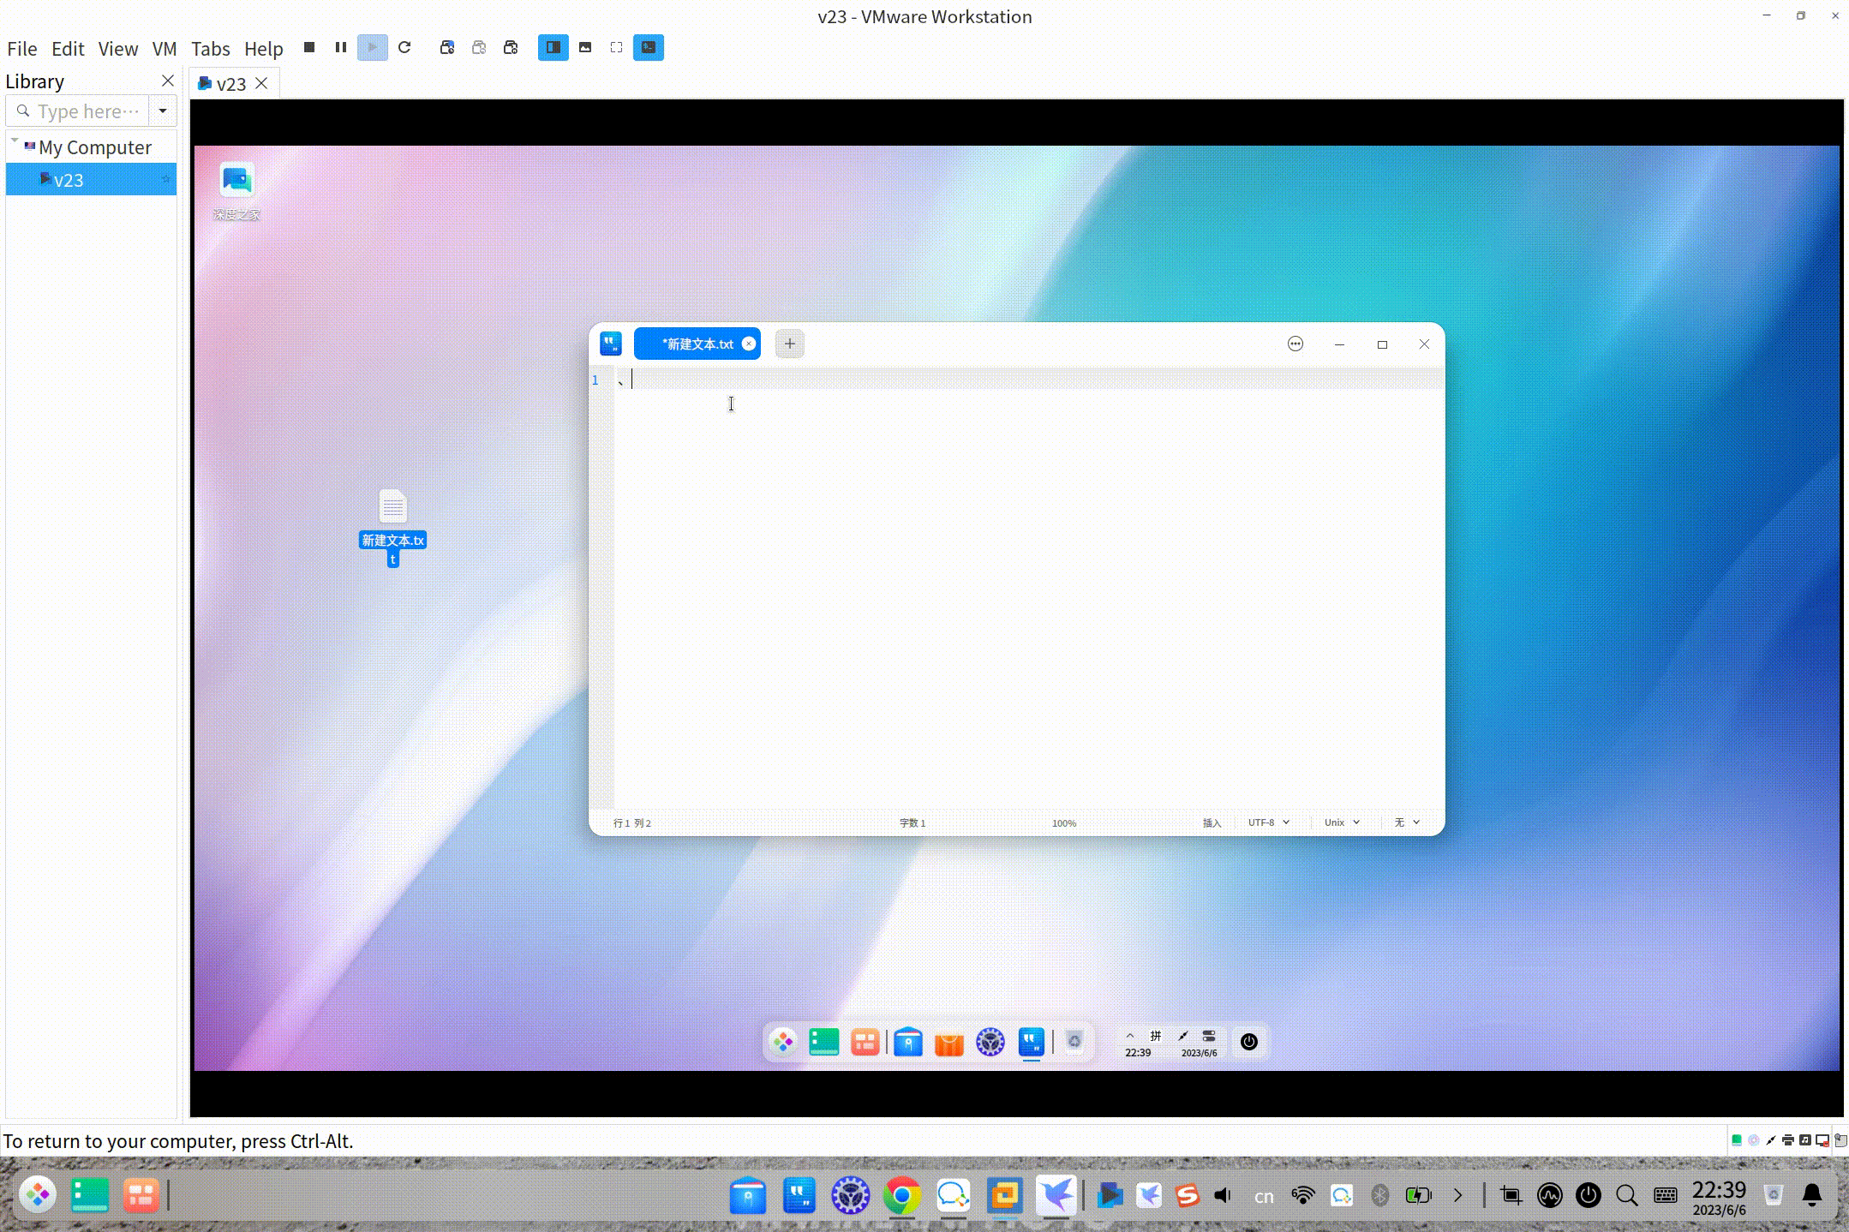Open UTF-8 encoding dropdown
1849x1232 pixels.
tap(1268, 822)
